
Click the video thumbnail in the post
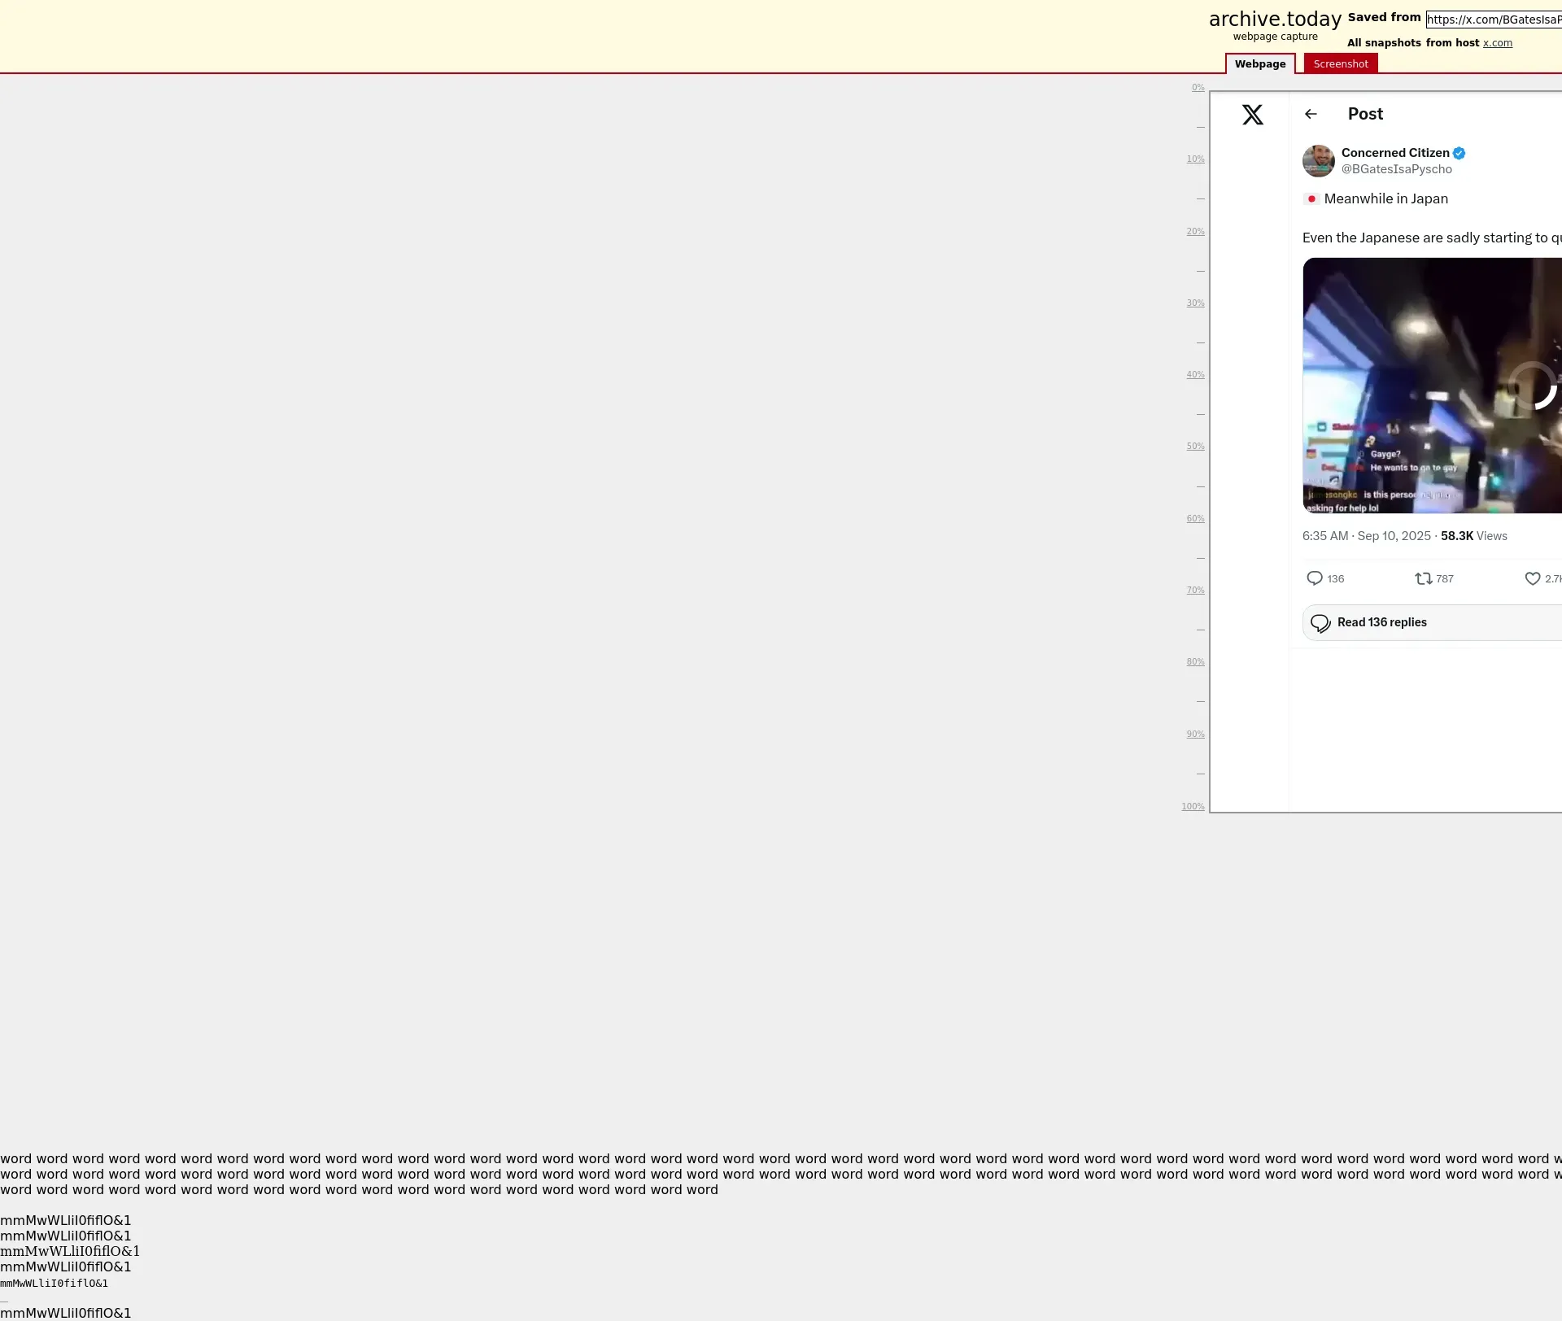point(1432,386)
